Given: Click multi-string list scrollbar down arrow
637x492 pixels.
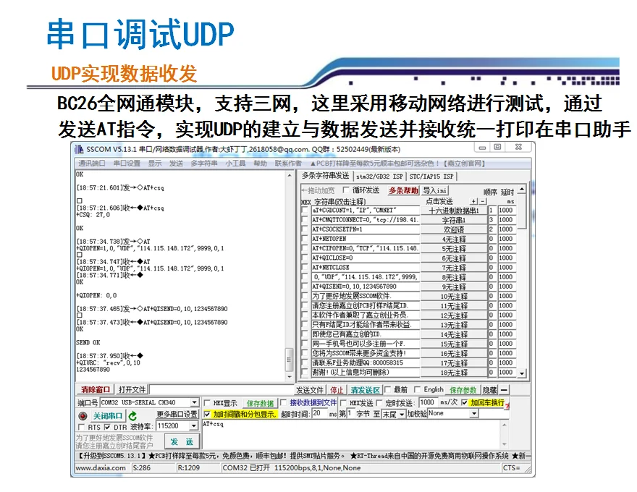Looking at the screenshot, I should (x=522, y=373).
